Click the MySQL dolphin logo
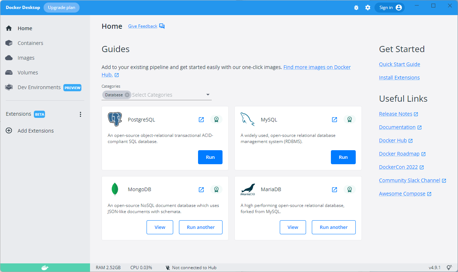Viewport: 458px width, 272px height. point(248,119)
